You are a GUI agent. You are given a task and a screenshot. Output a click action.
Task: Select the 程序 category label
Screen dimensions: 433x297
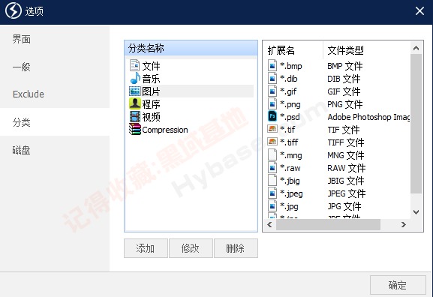click(151, 104)
